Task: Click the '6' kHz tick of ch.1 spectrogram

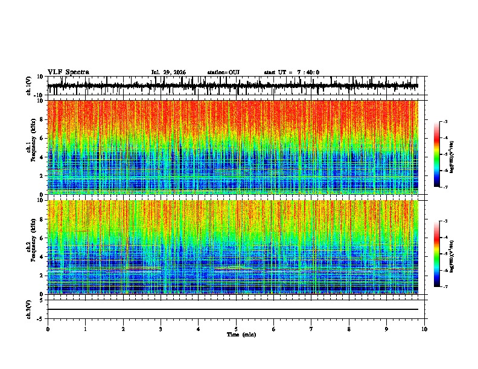Action: (x=42, y=138)
